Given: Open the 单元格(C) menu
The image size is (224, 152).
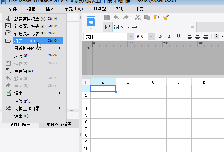Looking at the screenshot, I should (x=74, y=9).
